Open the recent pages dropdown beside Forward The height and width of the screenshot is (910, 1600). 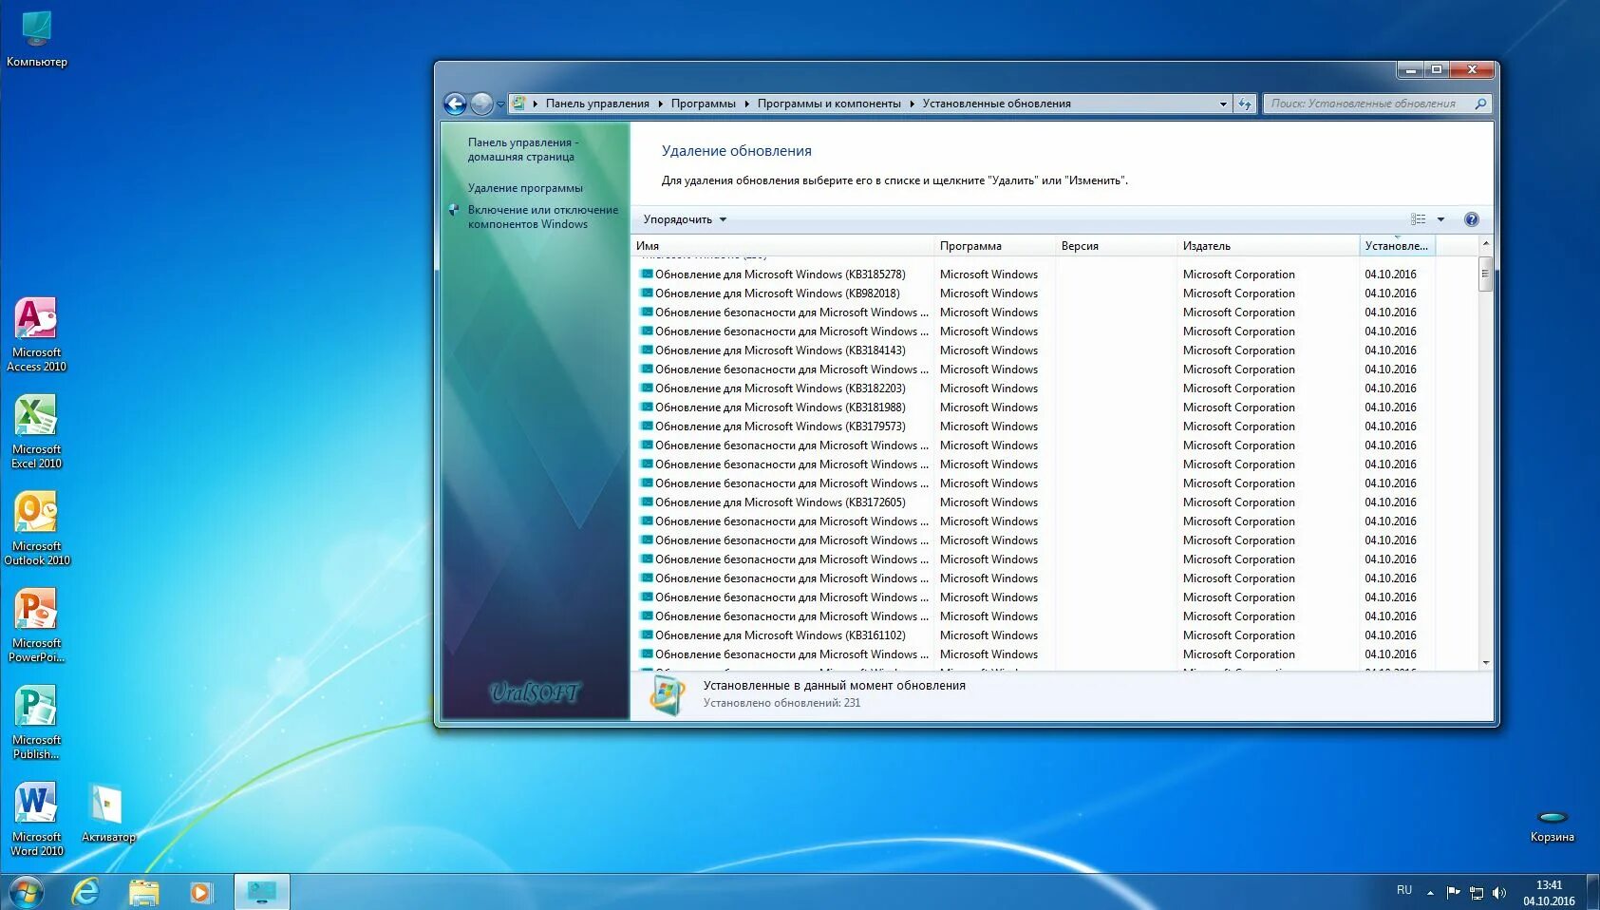click(500, 104)
